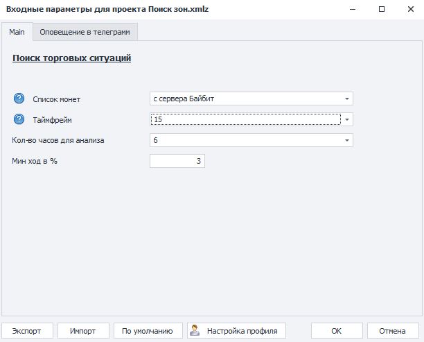
Task: Click the hours field showing 6
Action: click(x=245, y=140)
